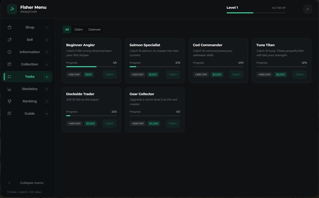Open the Statistics section
319x198 pixels.
28,89
